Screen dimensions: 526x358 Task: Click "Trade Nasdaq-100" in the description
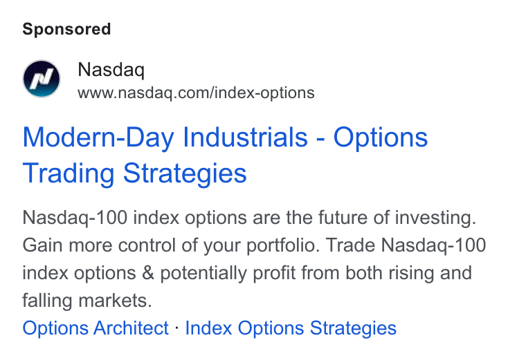point(406,245)
